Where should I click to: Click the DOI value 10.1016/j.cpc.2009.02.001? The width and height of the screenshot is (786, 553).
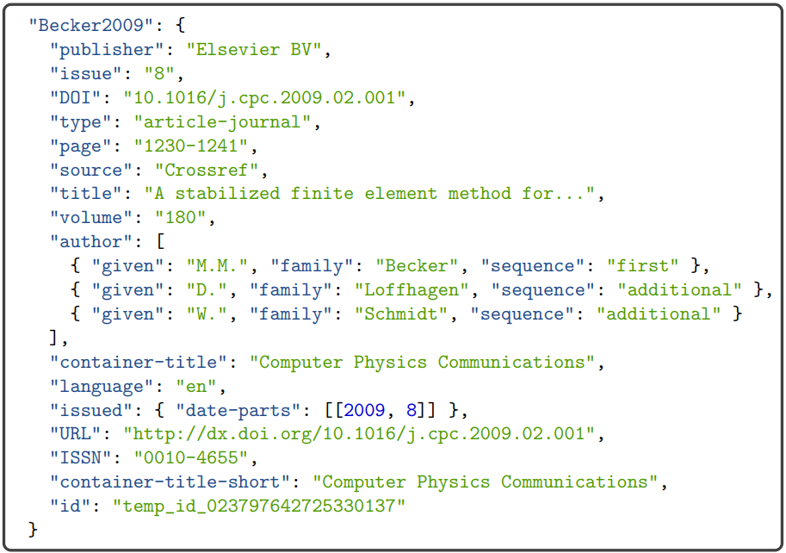coord(269,97)
